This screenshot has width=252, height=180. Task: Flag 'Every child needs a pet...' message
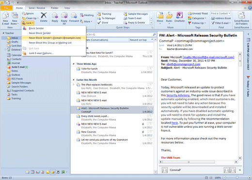[151, 116]
